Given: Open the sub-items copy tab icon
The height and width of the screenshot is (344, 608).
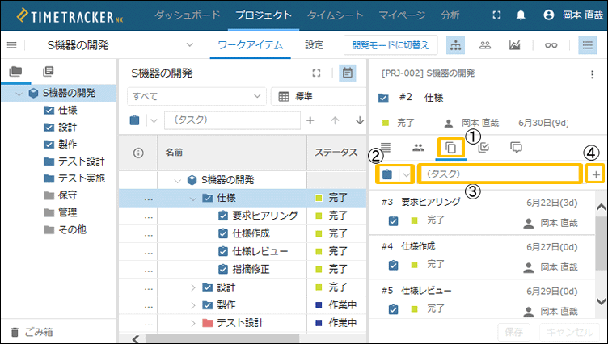Looking at the screenshot, I should point(451,148).
